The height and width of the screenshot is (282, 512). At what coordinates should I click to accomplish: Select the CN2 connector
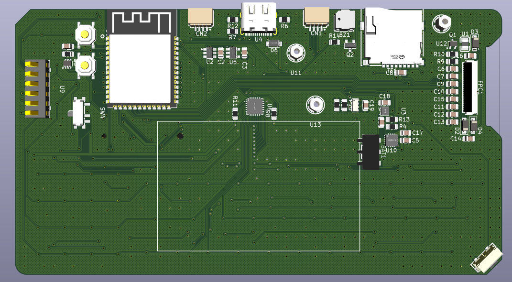[201, 18]
